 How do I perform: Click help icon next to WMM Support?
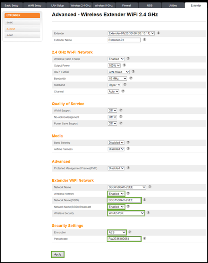click(121, 110)
